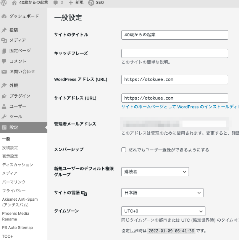Image resolution: width=239 pixels, height=240 pixels.
Task: Select 投稿設定 in settings submenu
Action: pyautogui.click(x=10, y=148)
